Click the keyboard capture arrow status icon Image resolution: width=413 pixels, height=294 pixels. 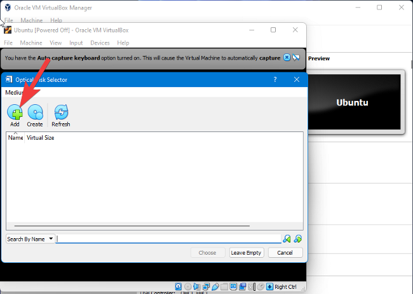[x=269, y=286]
